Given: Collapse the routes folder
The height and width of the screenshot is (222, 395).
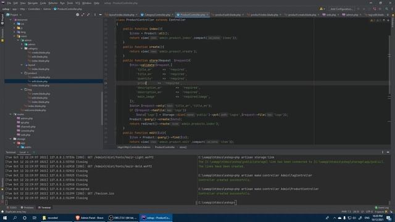Looking at the screenshot, I should tap(10, 114).
